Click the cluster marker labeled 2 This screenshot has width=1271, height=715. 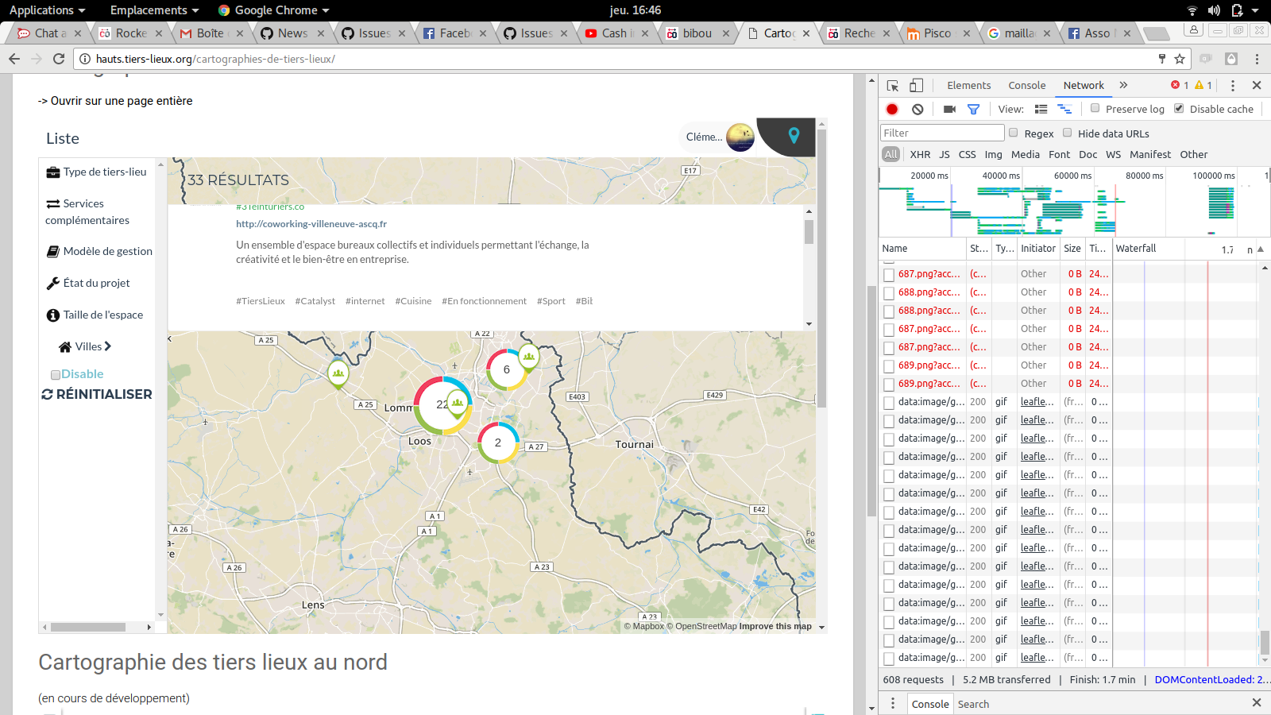point(498,443)
